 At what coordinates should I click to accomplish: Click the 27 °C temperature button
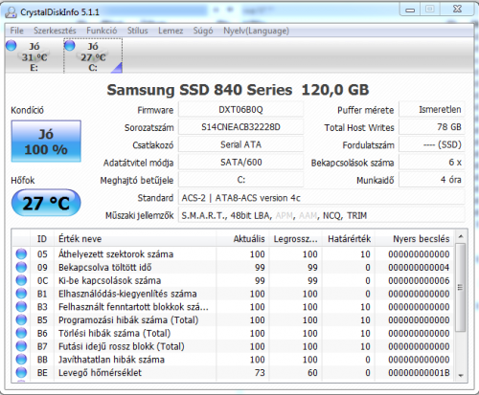click(x=46, y=203)
